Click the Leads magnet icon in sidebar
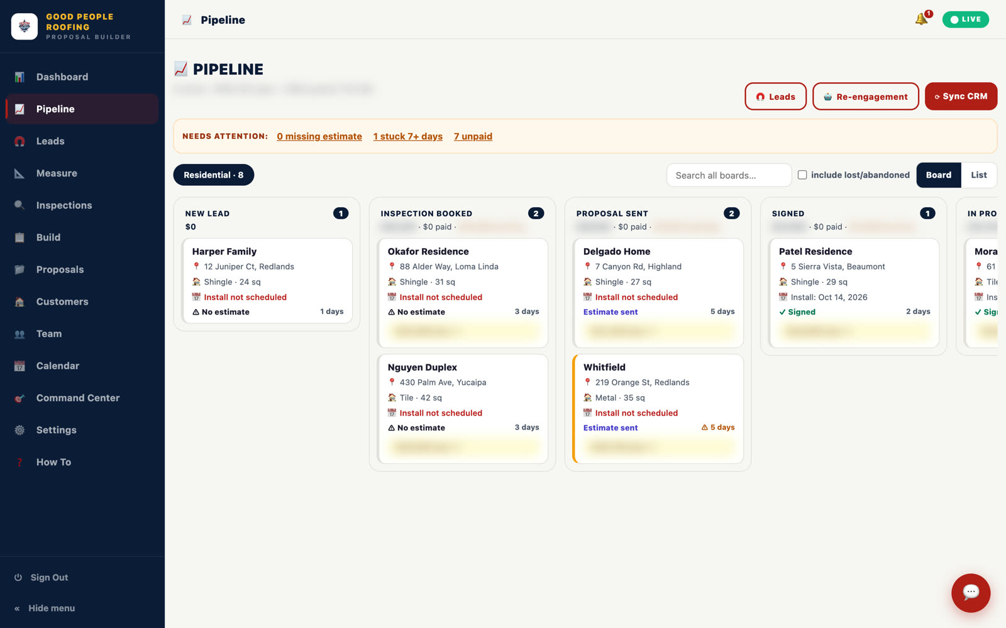 (x=19, y=141)
